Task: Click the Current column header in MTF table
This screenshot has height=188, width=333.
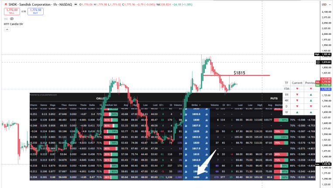Action: tap(297, 83)
